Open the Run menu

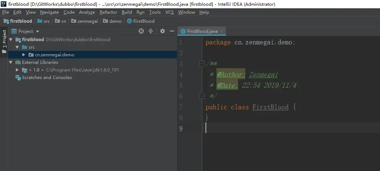(140, 12)
